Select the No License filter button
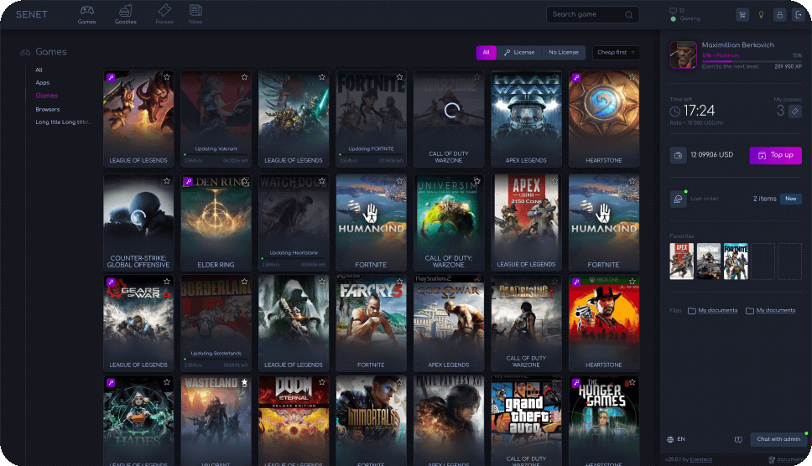 [564, 52]
